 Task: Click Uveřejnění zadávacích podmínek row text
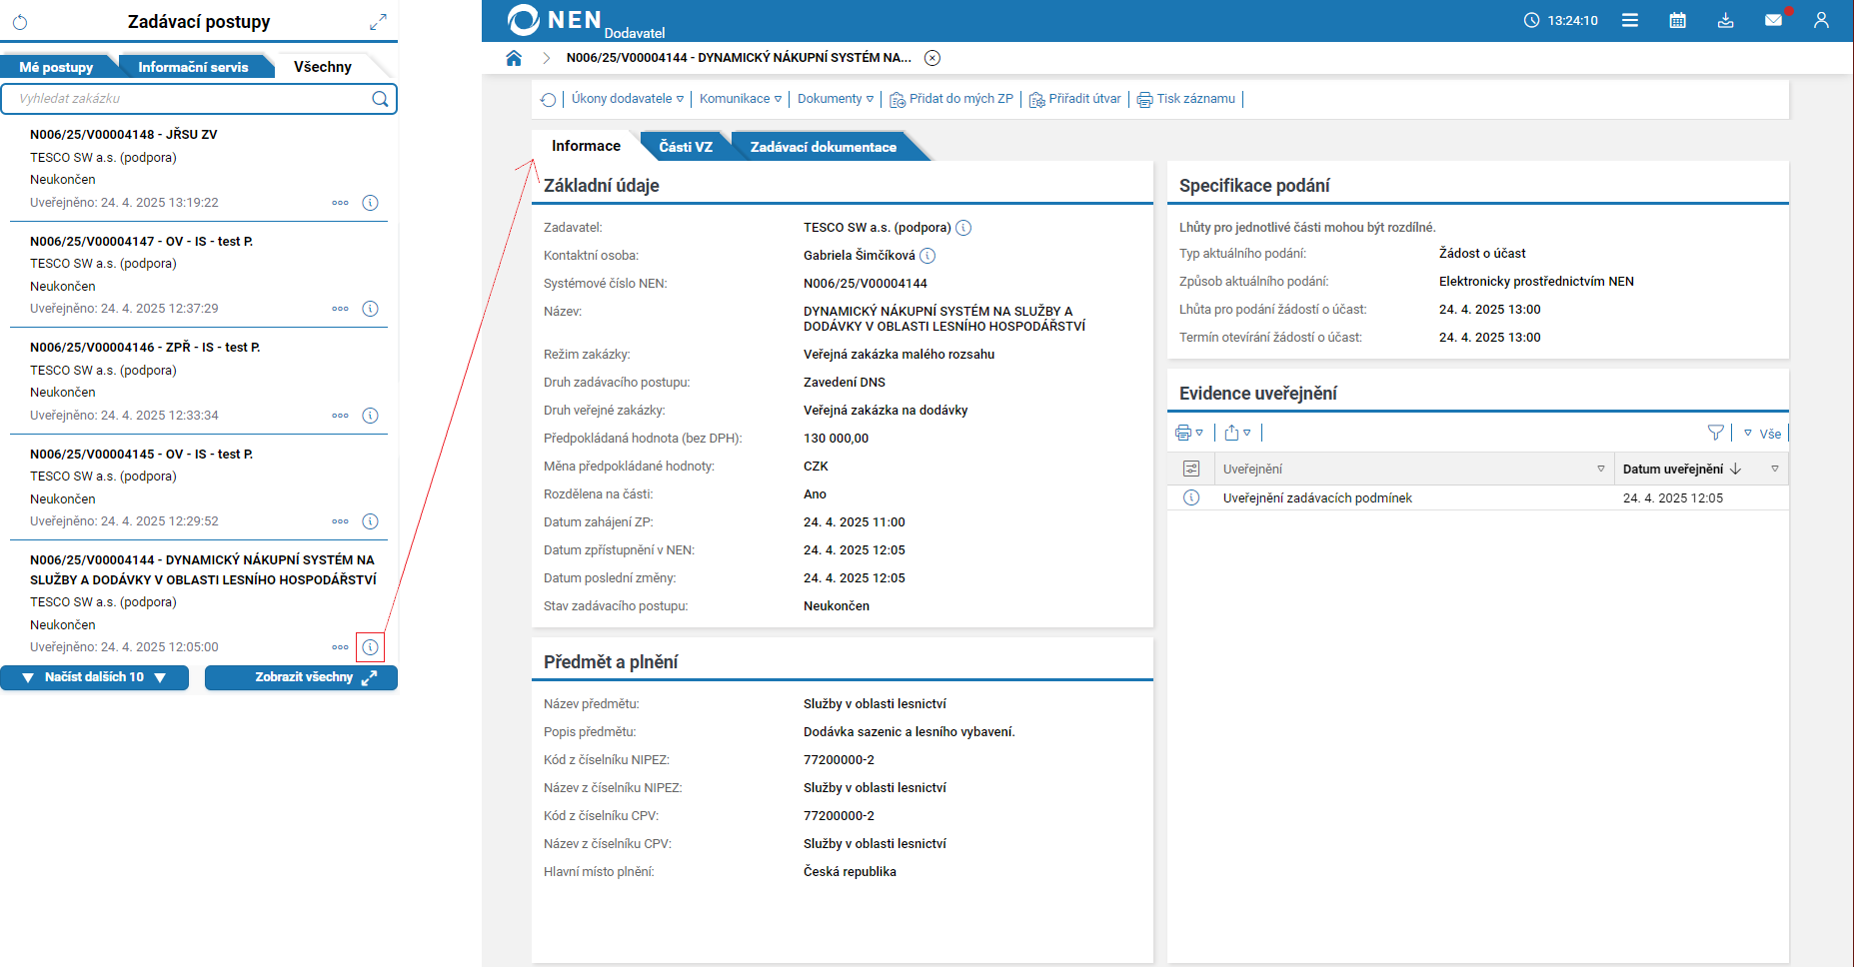pos(1317,498)
